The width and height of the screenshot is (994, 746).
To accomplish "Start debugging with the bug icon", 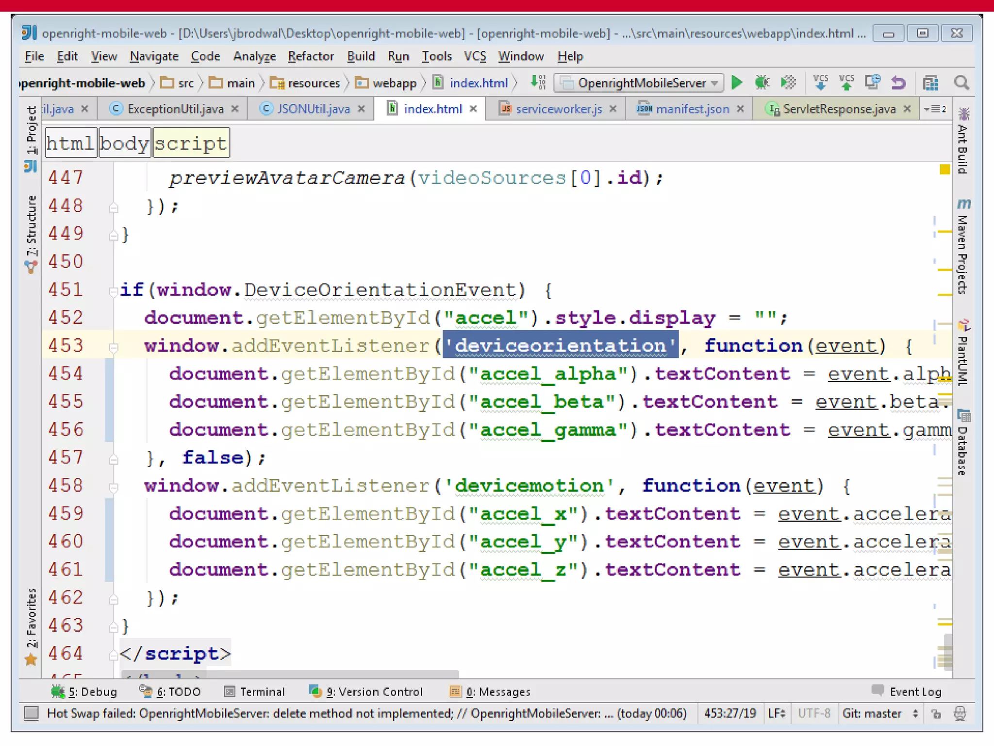I will (762, 83).
